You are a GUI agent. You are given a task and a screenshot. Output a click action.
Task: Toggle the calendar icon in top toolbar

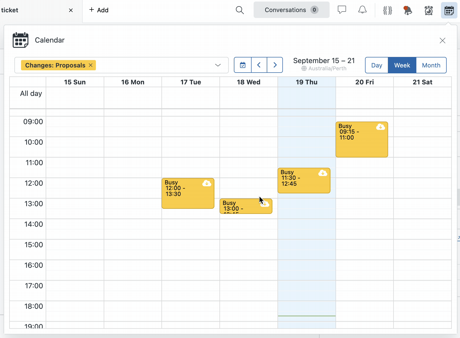point(449,10)
